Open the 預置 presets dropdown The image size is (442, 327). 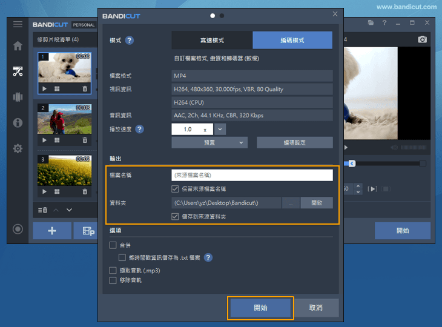pos(209,143)
